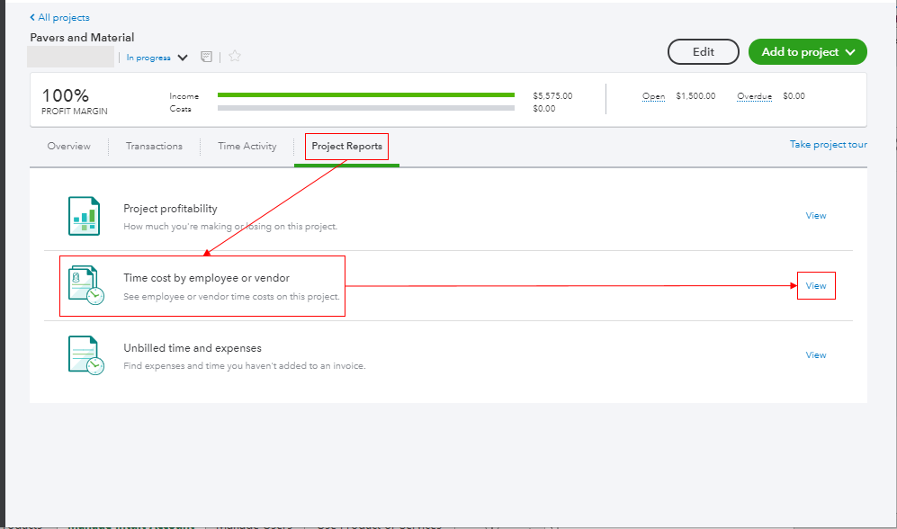Click the $1,500.00 open amount
Image resolution: width=897 pixels, height=529 pixels.
click(695, 96)
